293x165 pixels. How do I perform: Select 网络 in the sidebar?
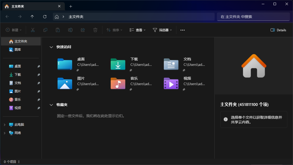21,133
